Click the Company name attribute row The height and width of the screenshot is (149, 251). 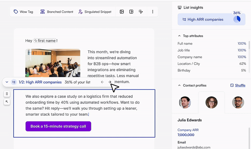point(212,57)
